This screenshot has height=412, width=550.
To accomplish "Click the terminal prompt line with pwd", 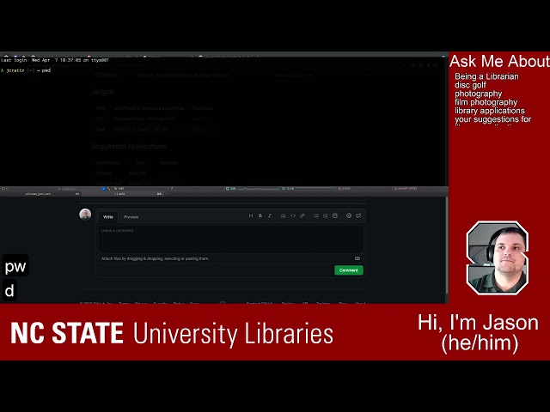I will click(26, 70).
